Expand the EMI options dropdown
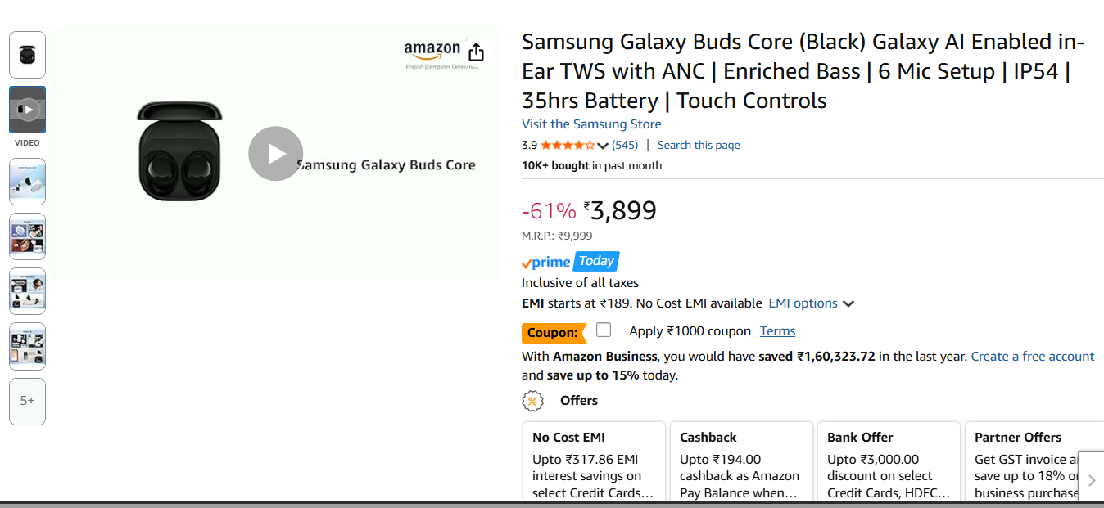Image resolution: width=1104 pixels, height=508 pixels. tap(811, 303)
